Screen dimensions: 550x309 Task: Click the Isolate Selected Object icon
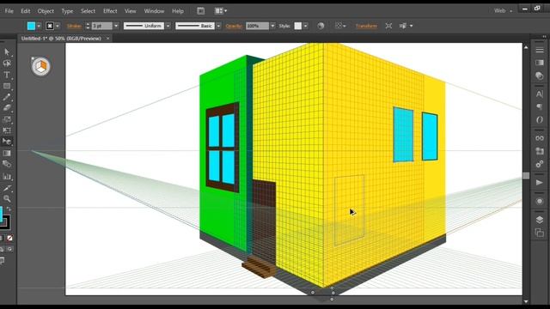[388, 26]
